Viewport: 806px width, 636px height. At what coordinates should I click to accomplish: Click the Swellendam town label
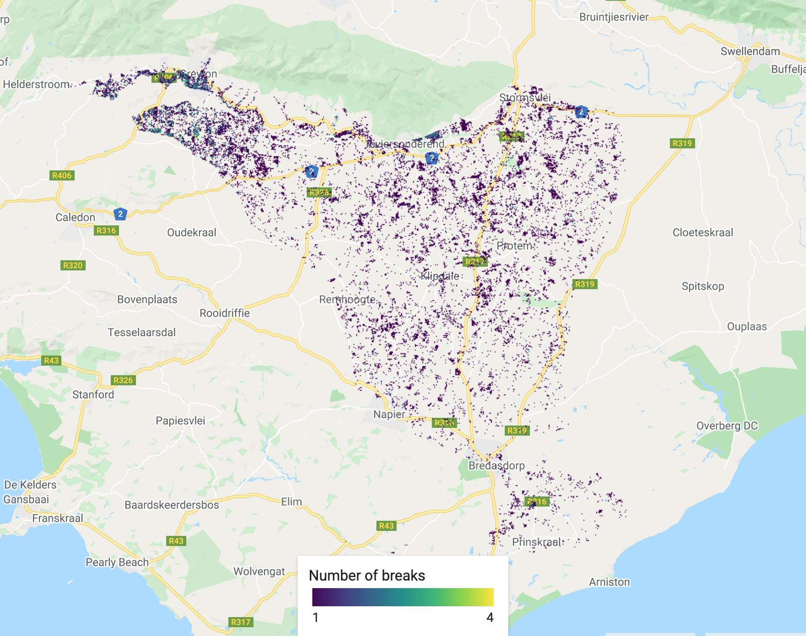(x=750, y=51)
